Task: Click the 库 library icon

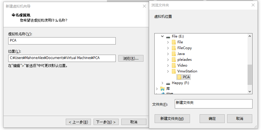Action: click(162, 89)
